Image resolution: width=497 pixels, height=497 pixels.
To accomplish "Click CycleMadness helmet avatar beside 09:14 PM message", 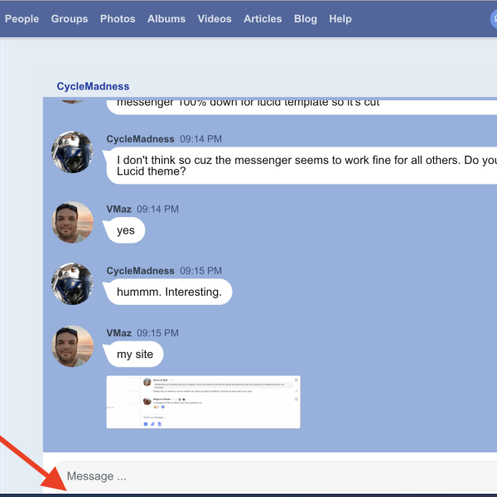I will (73, 152).
